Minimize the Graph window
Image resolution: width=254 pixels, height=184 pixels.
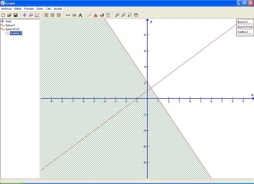tap(239, 3)
